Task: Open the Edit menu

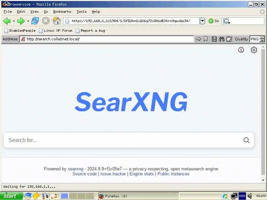Action: point(21,12)
